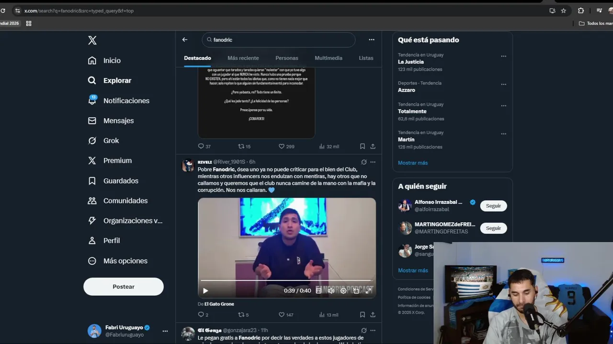This screenshot has height=344, width=613.
Task: Mute the video volume
Action: coord(331,290)
